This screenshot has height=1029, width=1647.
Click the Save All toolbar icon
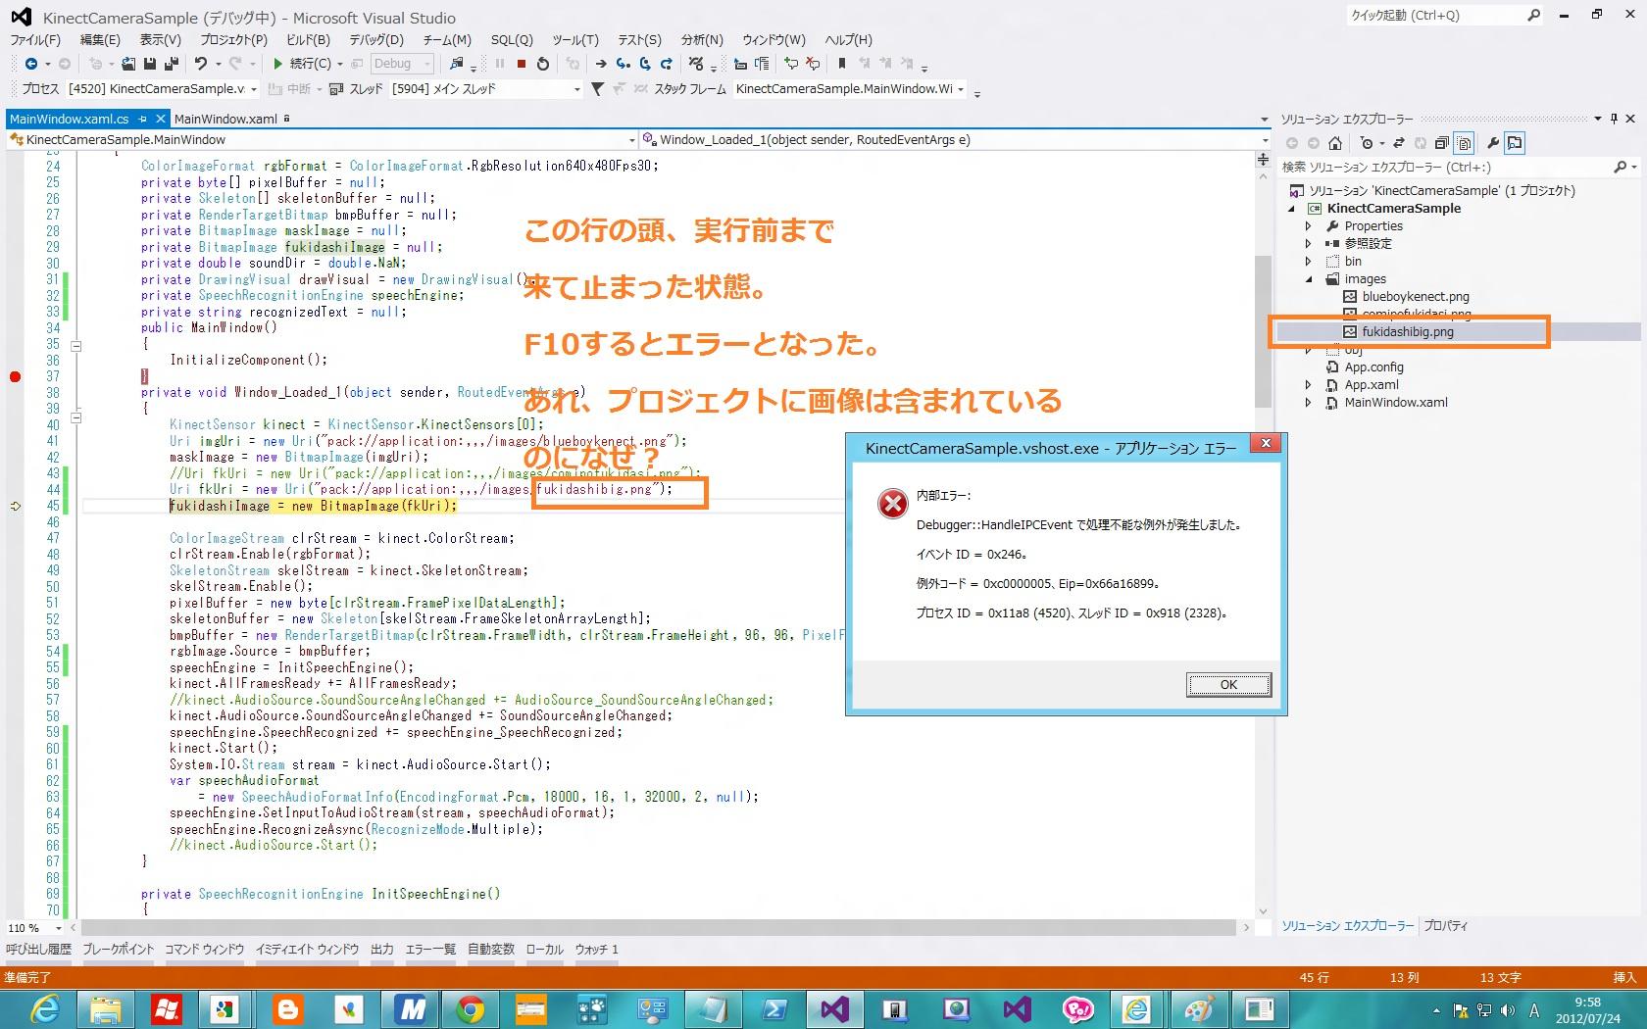(171, 64)
